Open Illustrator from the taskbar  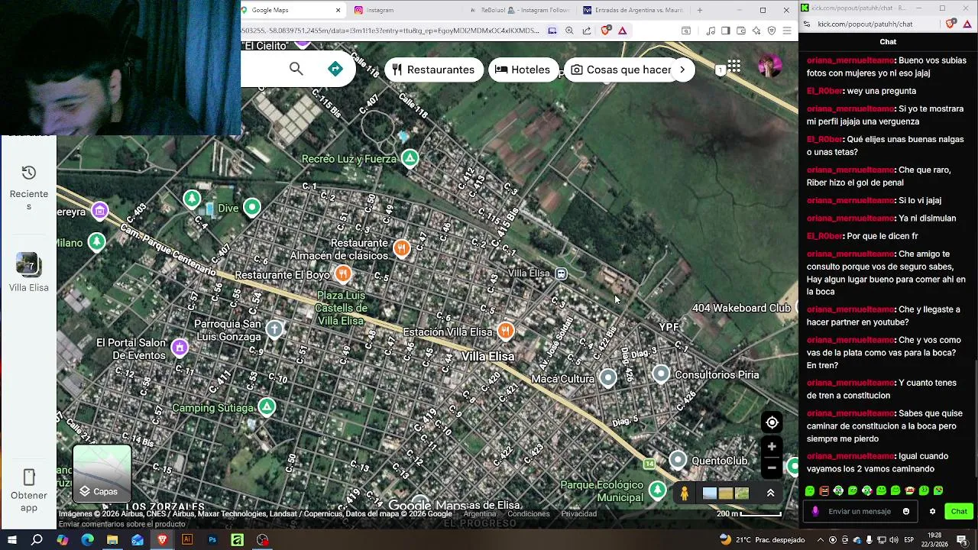click(x=187, y=540)
